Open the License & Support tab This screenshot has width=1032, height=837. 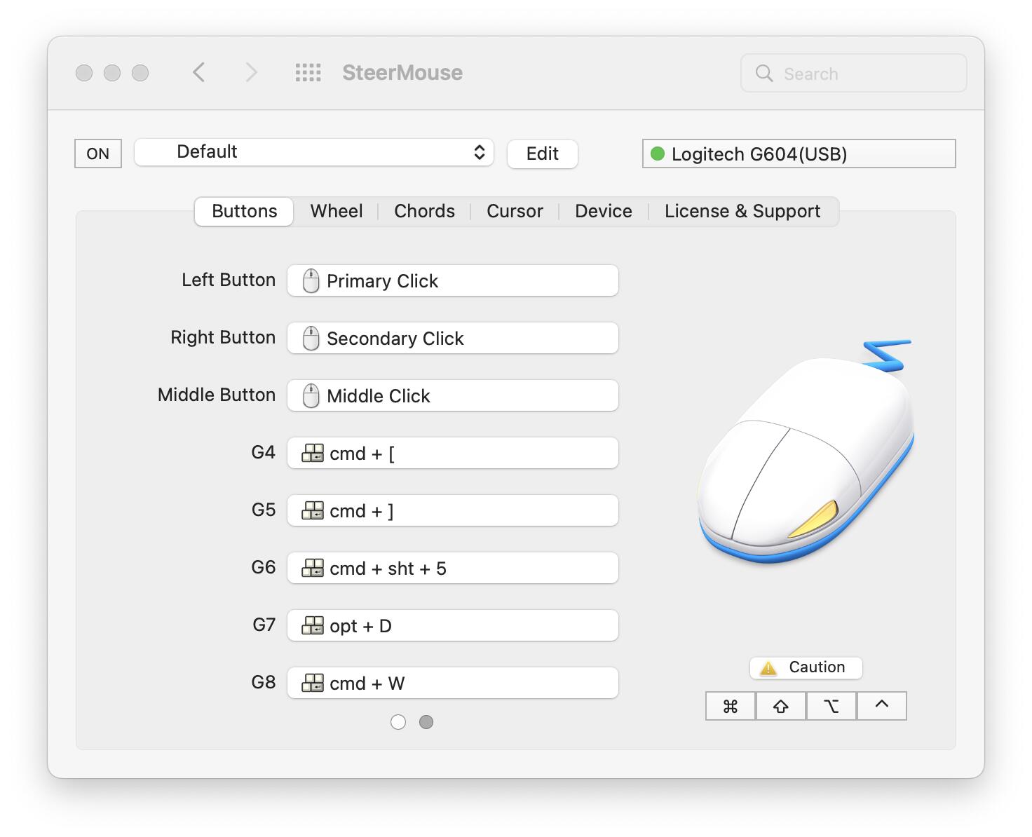click(x=742, y=211)
